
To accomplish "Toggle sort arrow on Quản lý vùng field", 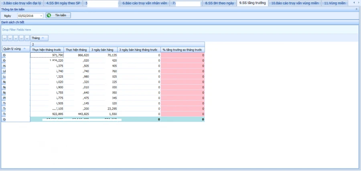I will [24, 49].
